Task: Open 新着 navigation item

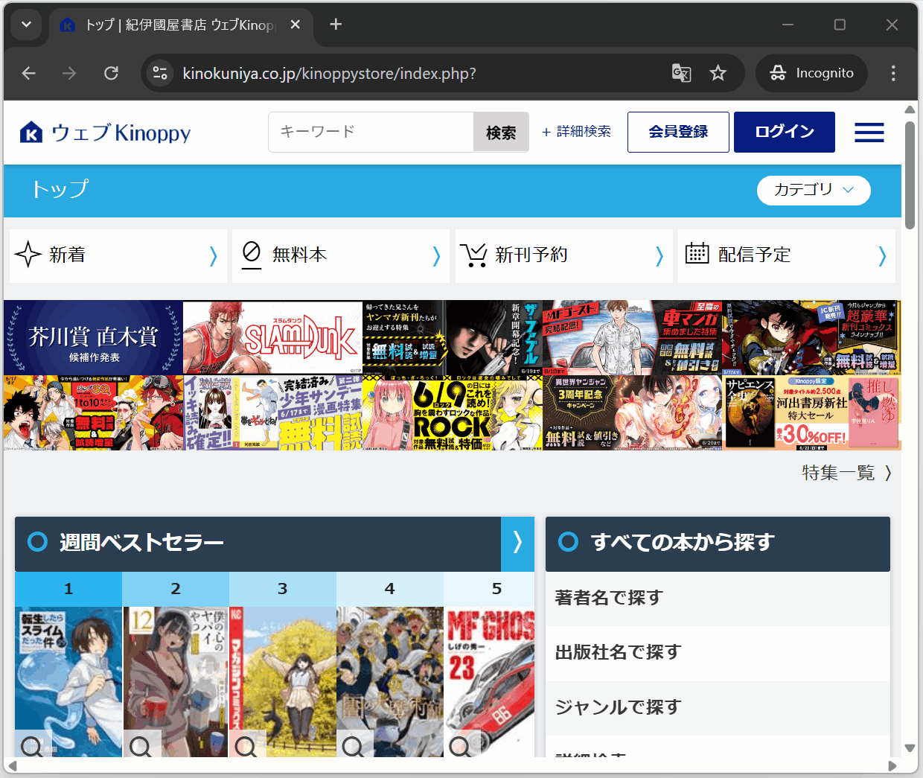Action: [118, 255]
